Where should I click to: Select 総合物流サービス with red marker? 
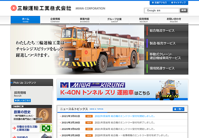click(x=166, y=31)
